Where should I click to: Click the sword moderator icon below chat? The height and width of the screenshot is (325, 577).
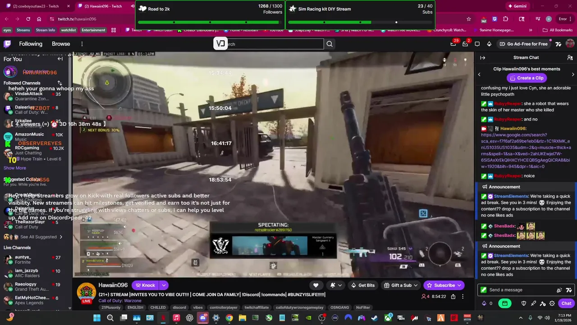(x=533, y=303)
